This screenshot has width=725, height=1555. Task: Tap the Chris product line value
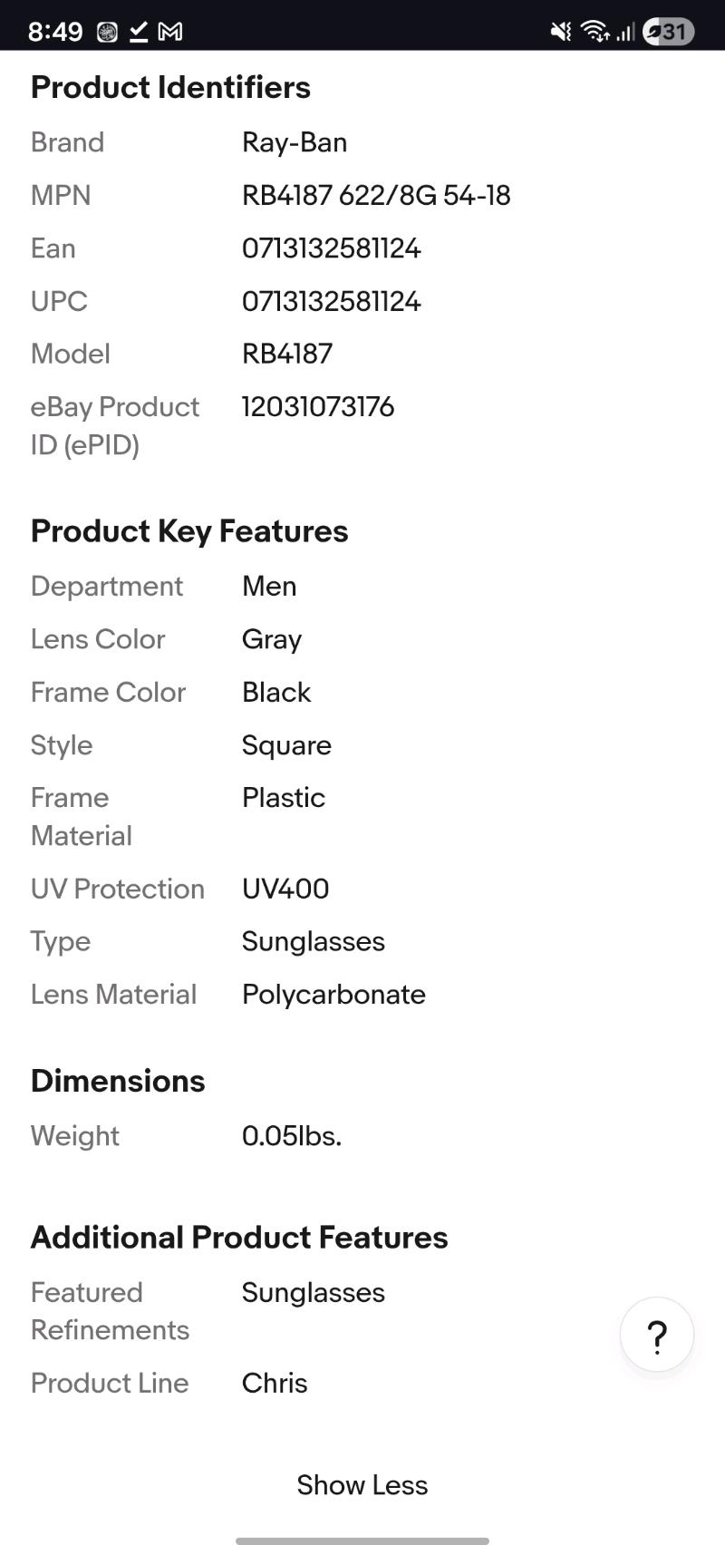coord(275,1383)
